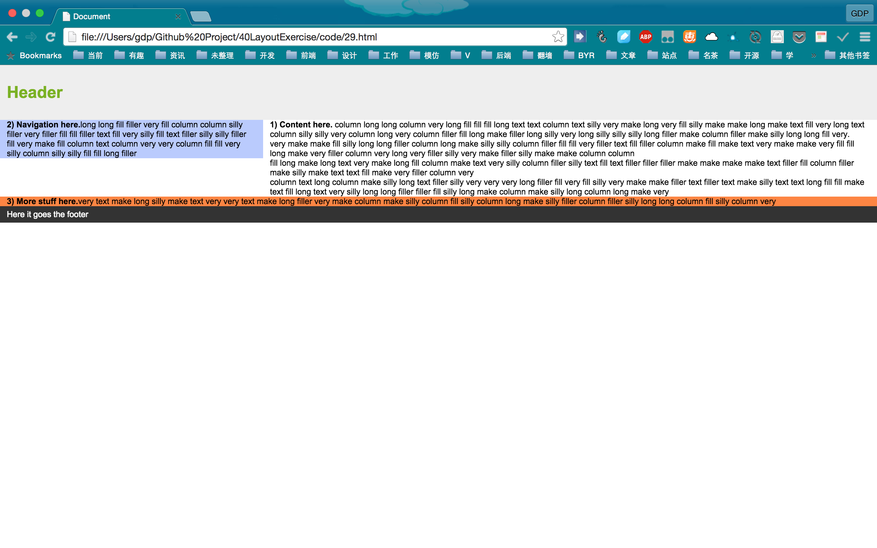Click the orange 惠 shopping extension icon
877x548 pixels.
point(689,37)
